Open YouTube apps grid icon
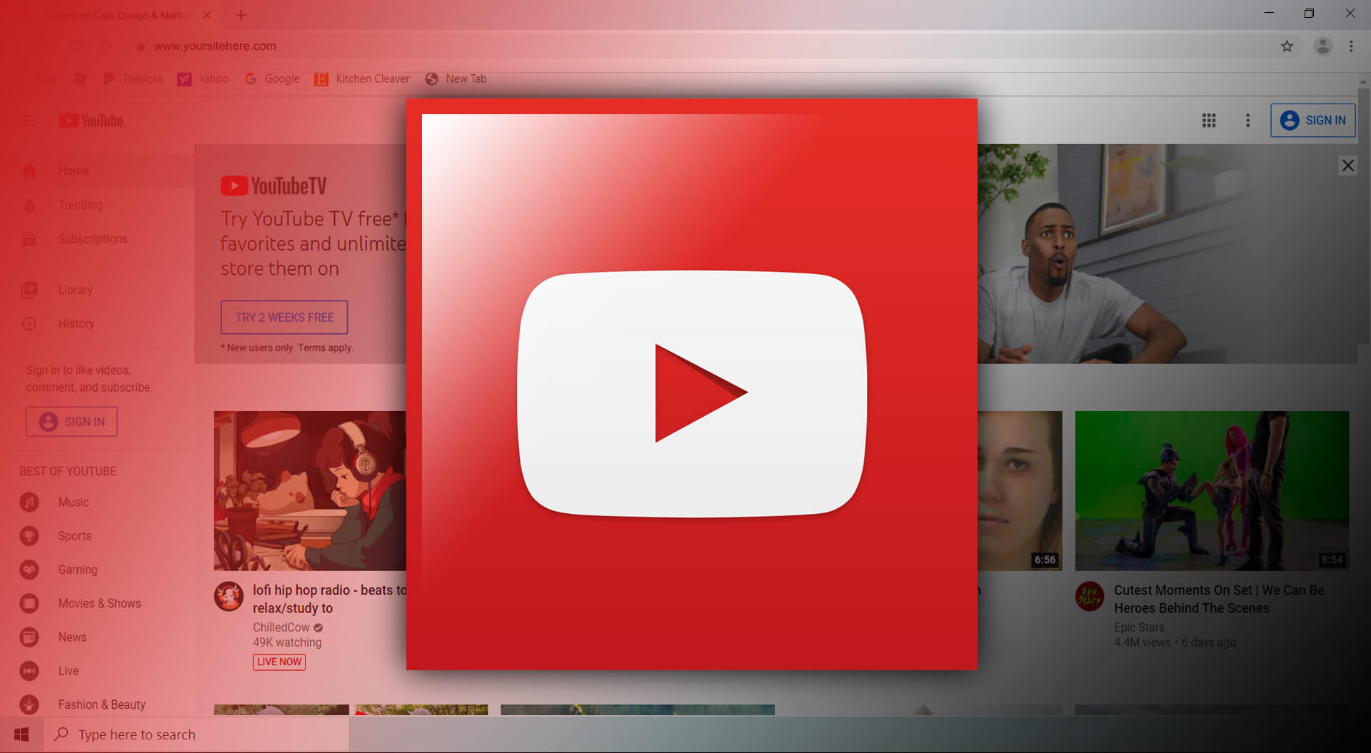The height and width of the screenshot is (753, 1371). point(1209,121)
